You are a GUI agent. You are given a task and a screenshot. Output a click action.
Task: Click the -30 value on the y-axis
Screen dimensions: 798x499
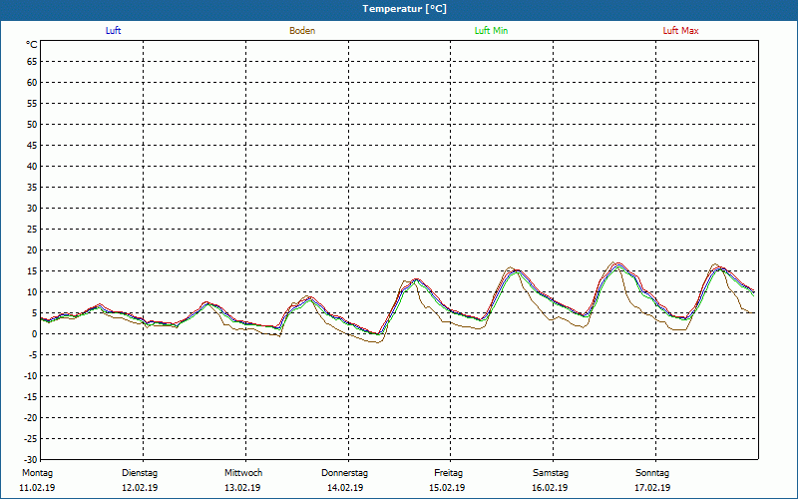[x=31, y=459]
